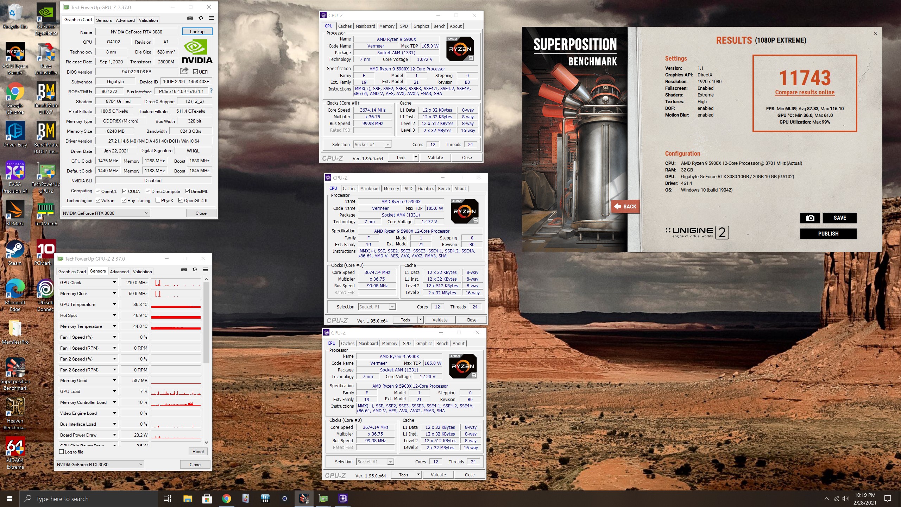Open GPU selector dropdown in GPU-Z Graphics Card window
The height and width of the screenshot is (507, 901).
coord(106,213)
